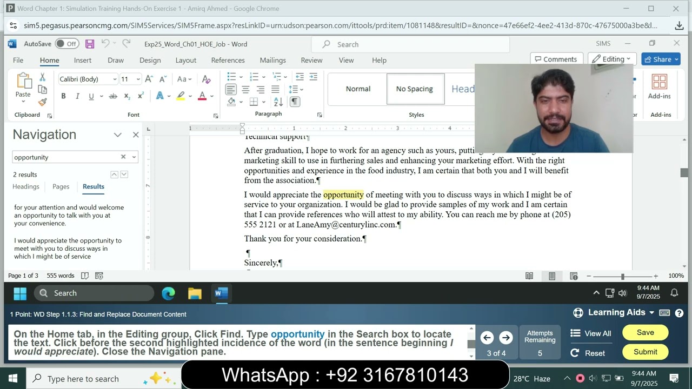Click the spelling proofing status icon
Screen dimensions: 692x389
pyautogui.click(x=85, y=276)
